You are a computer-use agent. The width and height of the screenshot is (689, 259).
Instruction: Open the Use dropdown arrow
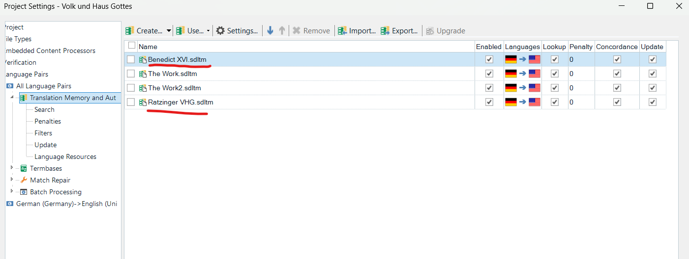208,30
